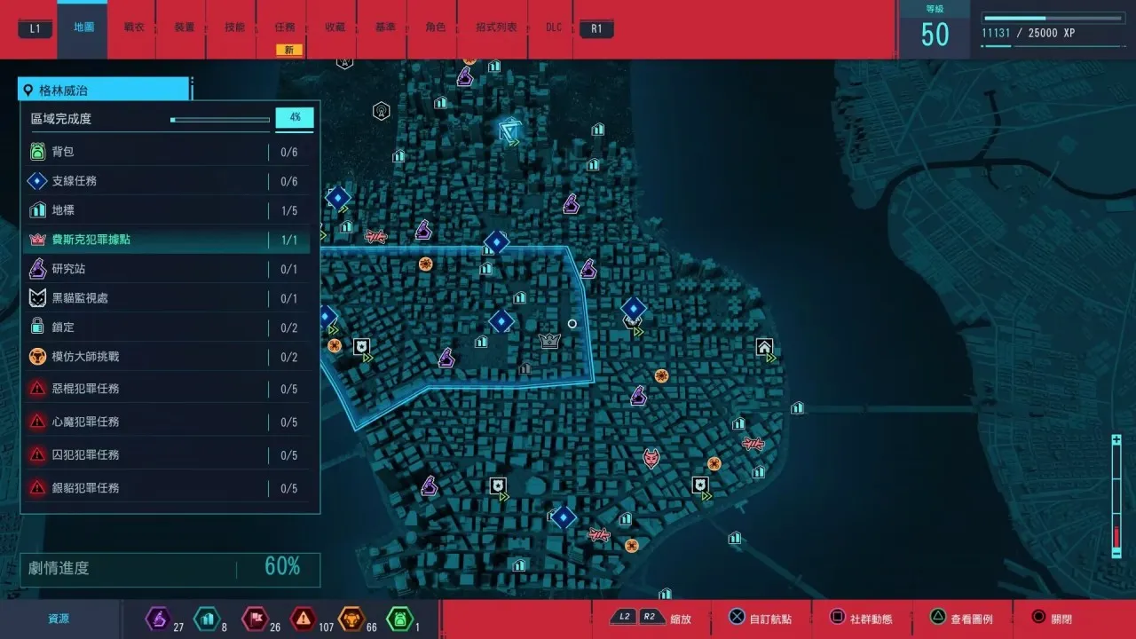This screenshot has height=639, width=1136.
Task: Click the 區域完成度 label
Action: pos(61,118)
